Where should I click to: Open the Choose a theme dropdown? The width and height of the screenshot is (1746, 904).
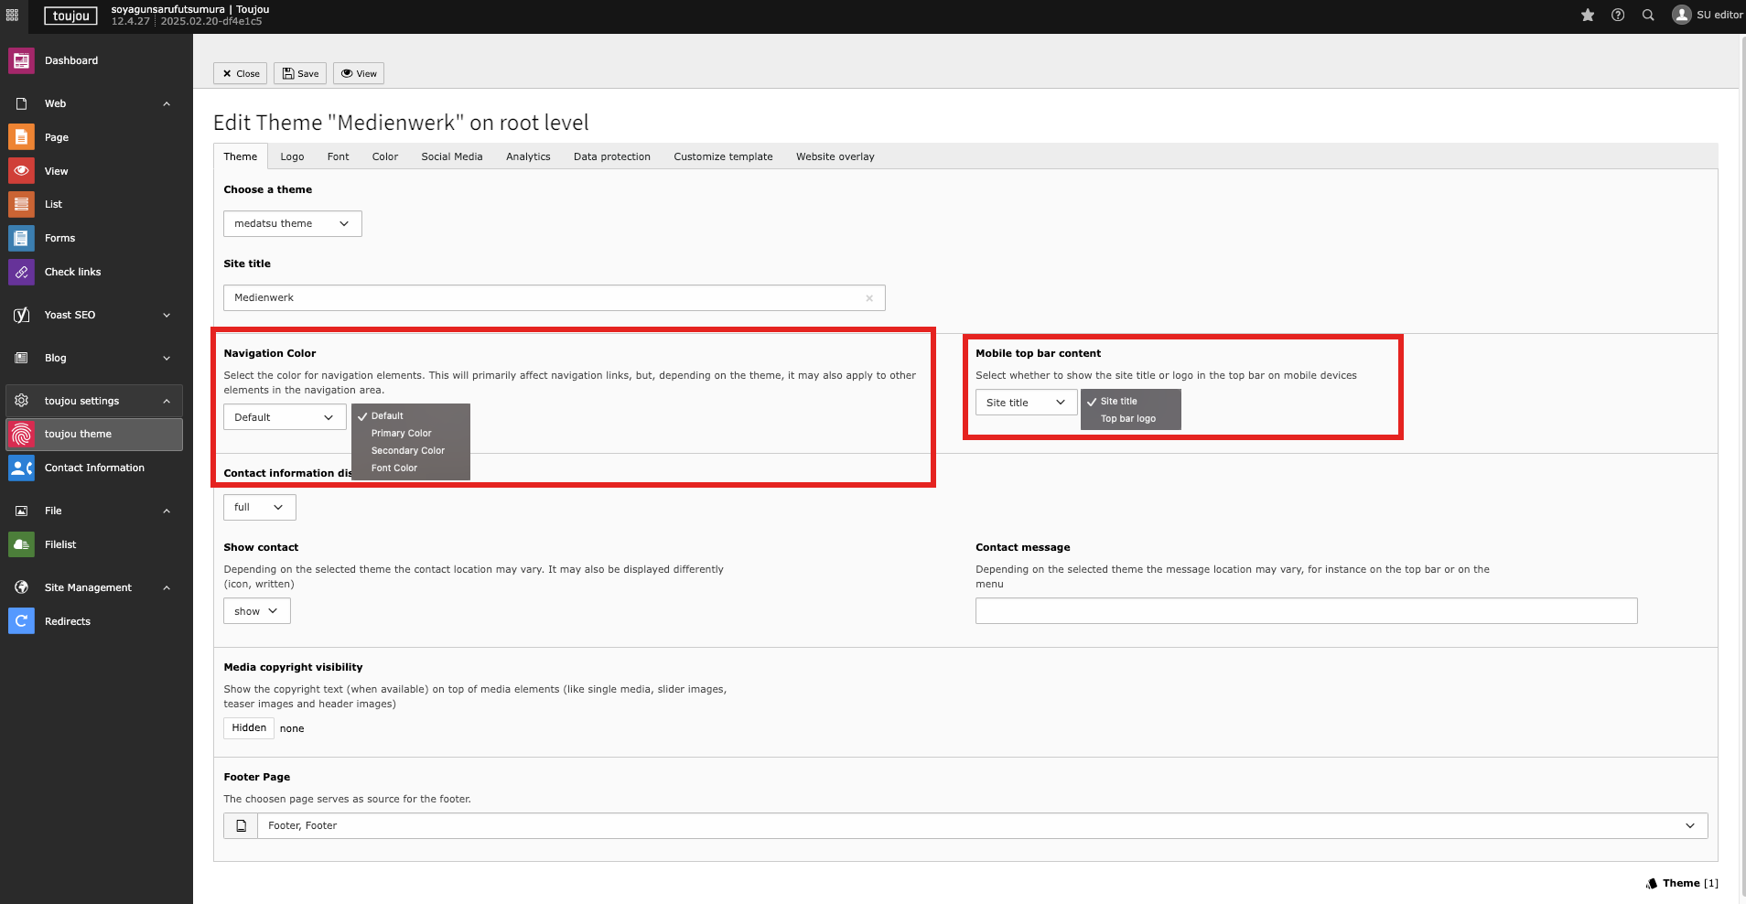(292, 224)
